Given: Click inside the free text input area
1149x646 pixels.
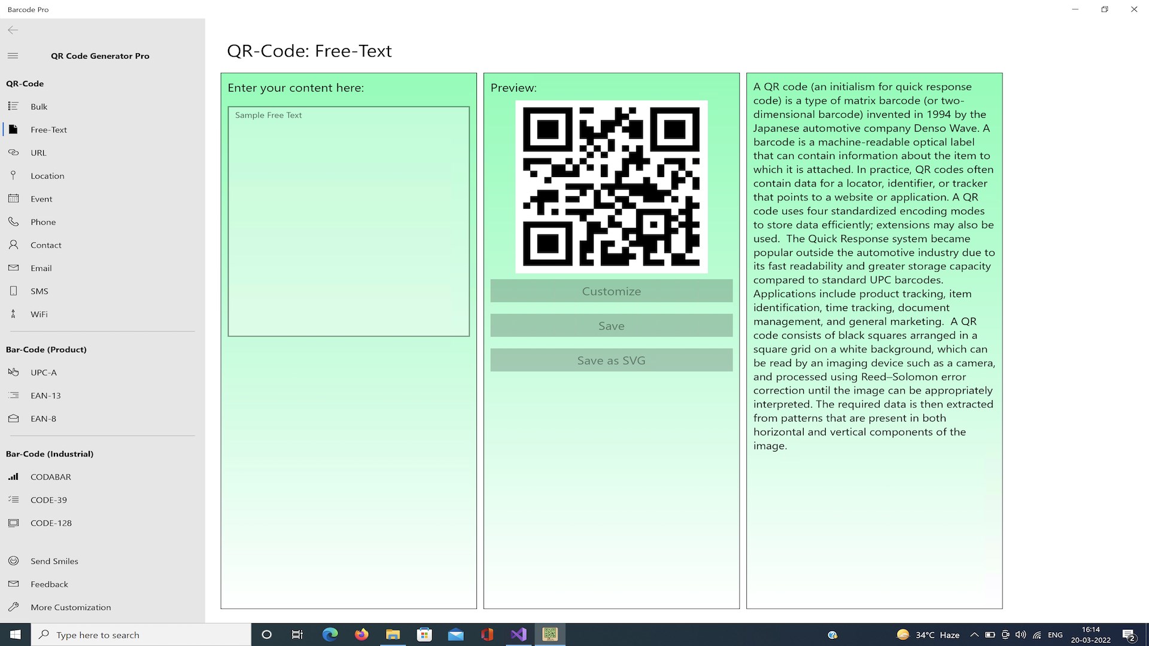Looking at the screenshot, I should coord(348,221).
